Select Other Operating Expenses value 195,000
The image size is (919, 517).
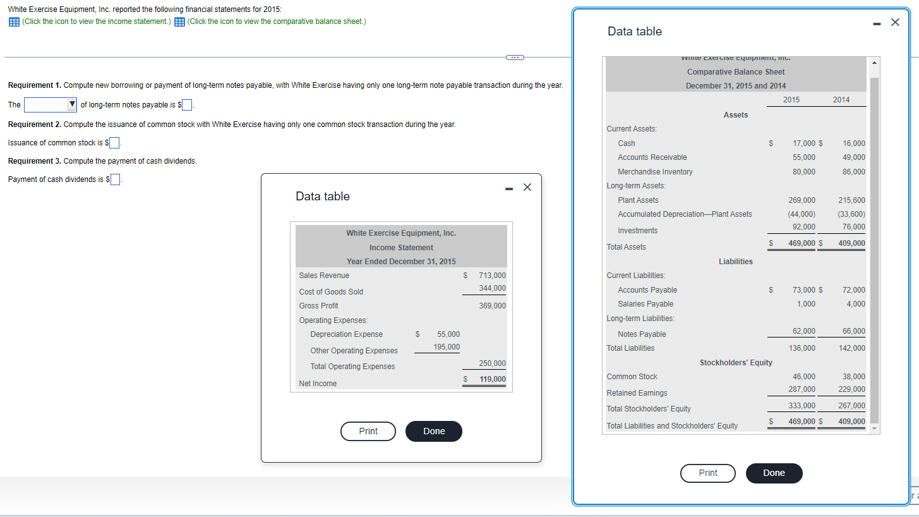point(447,347)
